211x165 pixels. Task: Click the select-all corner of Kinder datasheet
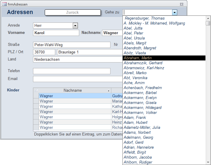[x=36, y=90]
